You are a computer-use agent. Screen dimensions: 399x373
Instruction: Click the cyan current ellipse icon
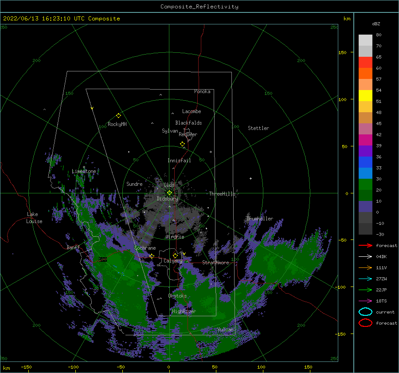(x=365, y=312)
